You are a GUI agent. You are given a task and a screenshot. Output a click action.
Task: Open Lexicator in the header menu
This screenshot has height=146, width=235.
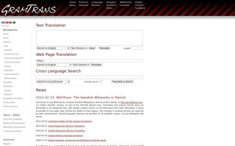[125, 5]
